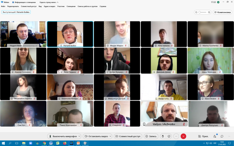
Task: Select Наталія Бойко video tile
Action: [70, 34]
